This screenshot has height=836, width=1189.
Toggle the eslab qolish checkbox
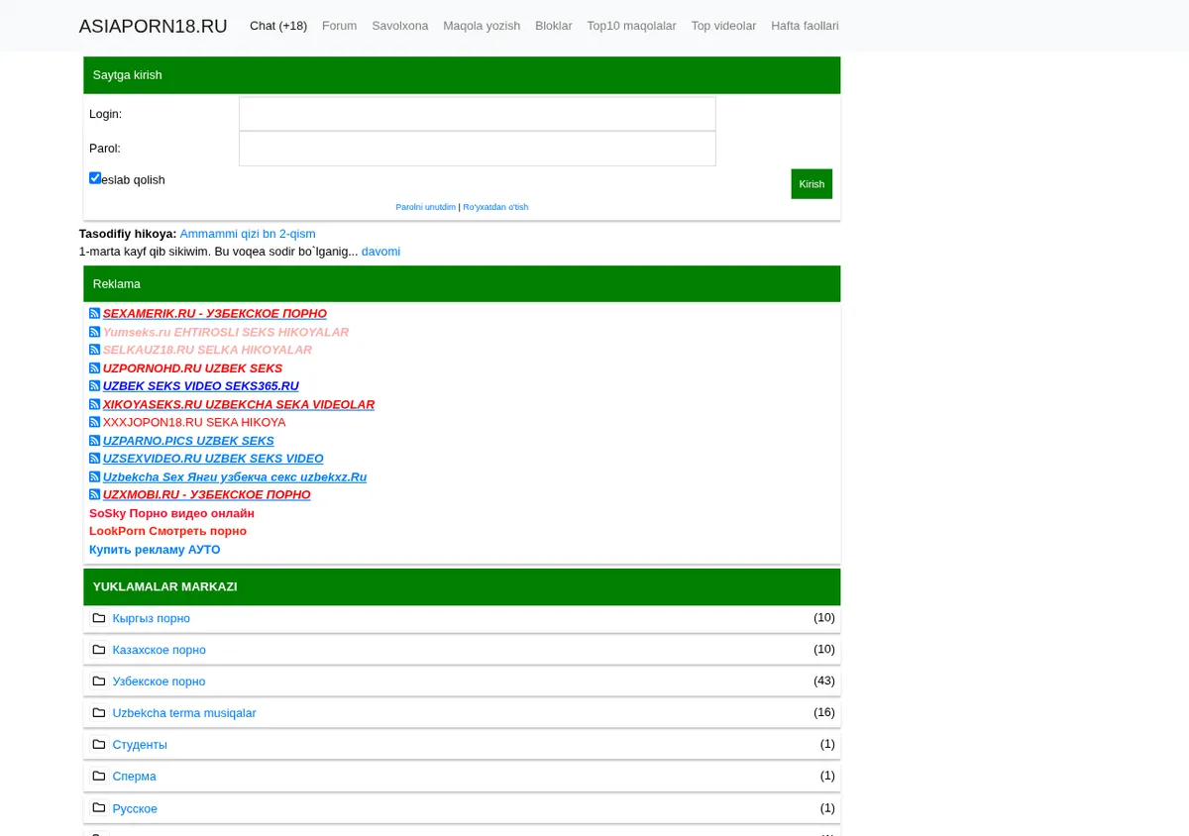pos(95,178)
